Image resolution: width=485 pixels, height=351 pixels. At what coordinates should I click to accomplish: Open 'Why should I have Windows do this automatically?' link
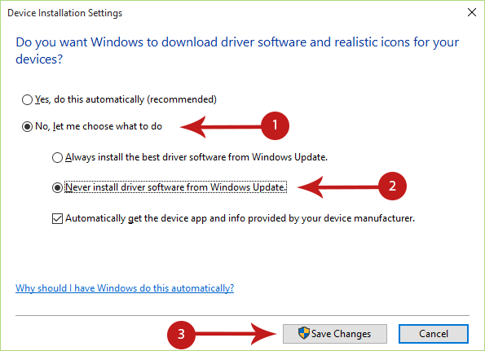(125, 288)
